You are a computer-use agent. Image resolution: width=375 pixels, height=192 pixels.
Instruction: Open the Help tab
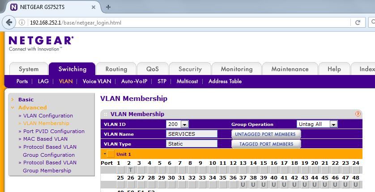point(334,69)
